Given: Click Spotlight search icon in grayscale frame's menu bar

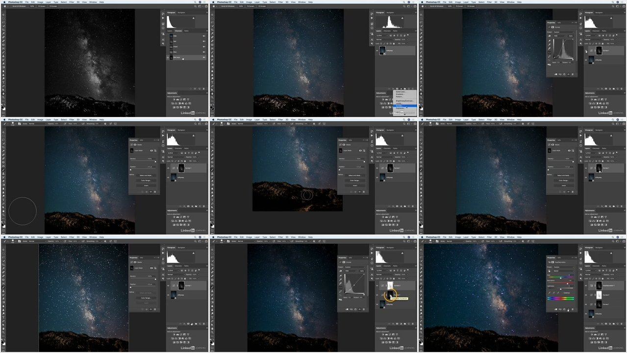Looking at the screenshot, I should [195, 2].
